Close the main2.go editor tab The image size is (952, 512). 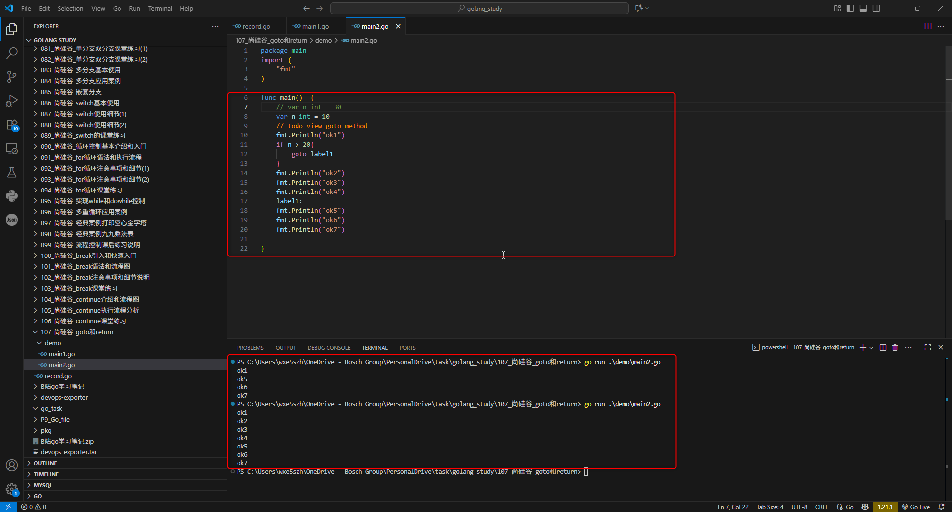[398, 26]
